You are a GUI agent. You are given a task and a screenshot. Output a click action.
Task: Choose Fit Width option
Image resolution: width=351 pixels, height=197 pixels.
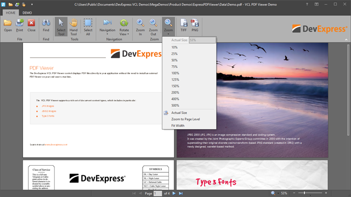point(189,126)
